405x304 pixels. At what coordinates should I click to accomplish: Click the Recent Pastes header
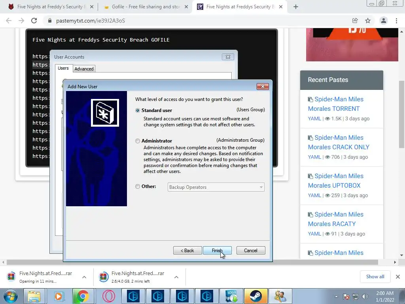pyautogui.click(x=341, y=80)
